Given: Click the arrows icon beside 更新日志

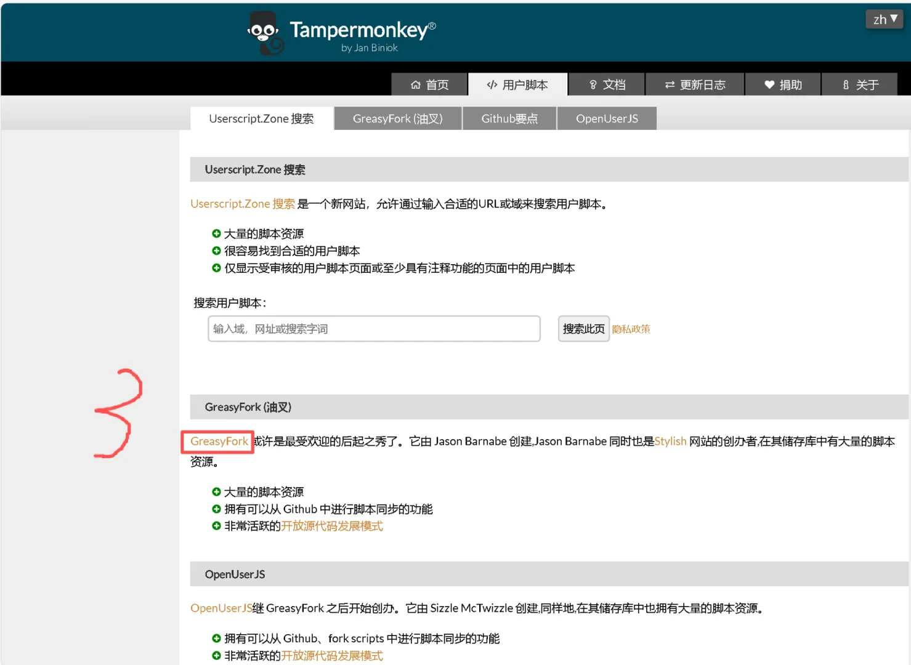Looking at the screenshot, I should click(x=670, y=85).
